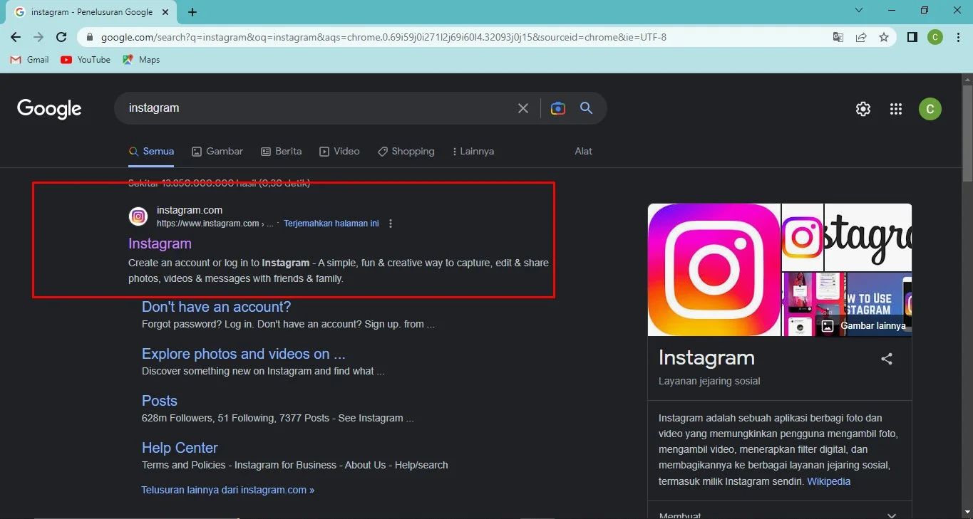
Task: Open the Posts sitelink
Action: tap(160, 401)
